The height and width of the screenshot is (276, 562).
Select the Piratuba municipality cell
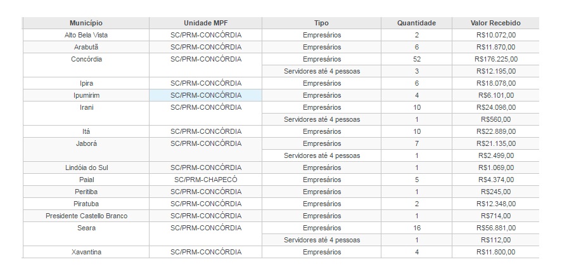pyautogui.click(x=86, y=204)
